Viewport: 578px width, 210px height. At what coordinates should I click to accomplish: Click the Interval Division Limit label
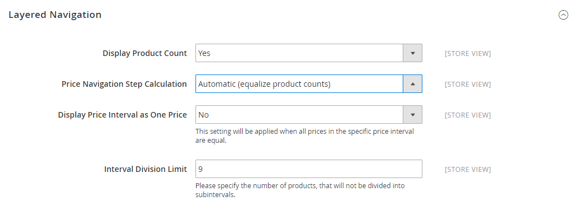(145, 169)
